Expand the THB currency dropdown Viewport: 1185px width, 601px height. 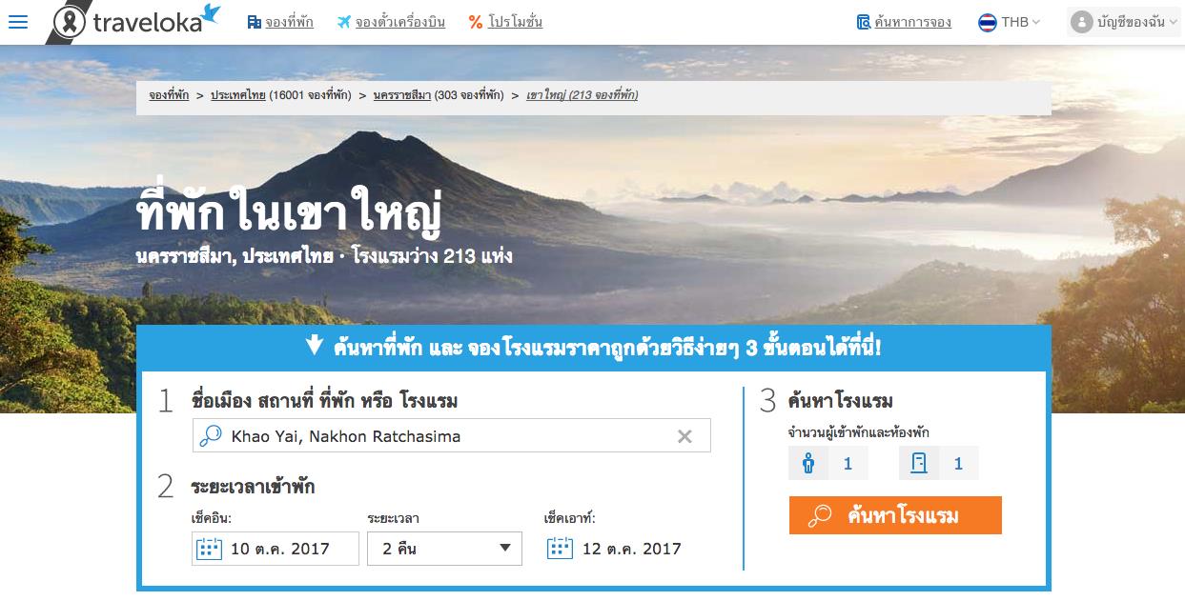coord(1019,22)
